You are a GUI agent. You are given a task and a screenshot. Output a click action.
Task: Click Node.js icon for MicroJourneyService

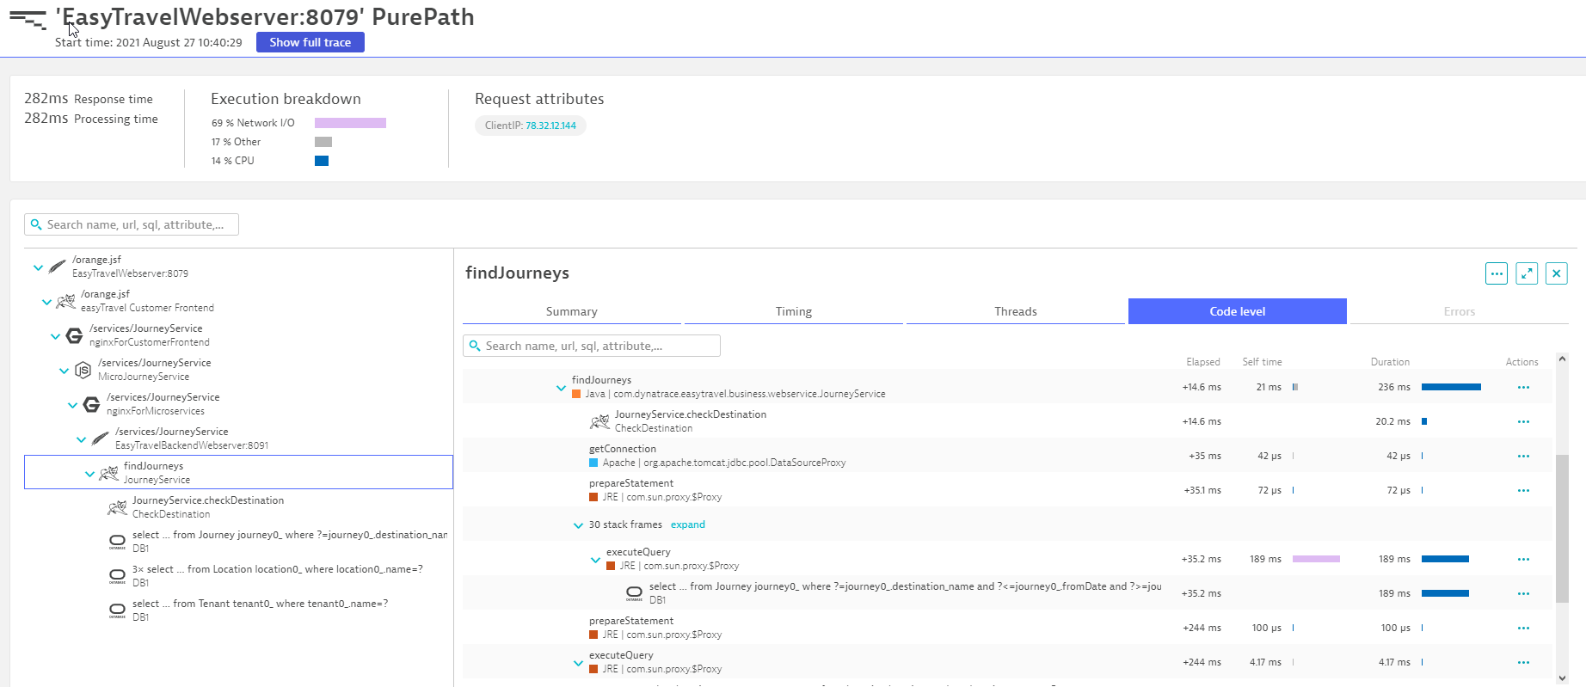[83, 370]
